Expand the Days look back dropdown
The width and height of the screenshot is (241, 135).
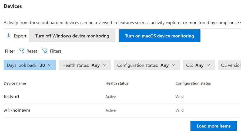[30, 65]
